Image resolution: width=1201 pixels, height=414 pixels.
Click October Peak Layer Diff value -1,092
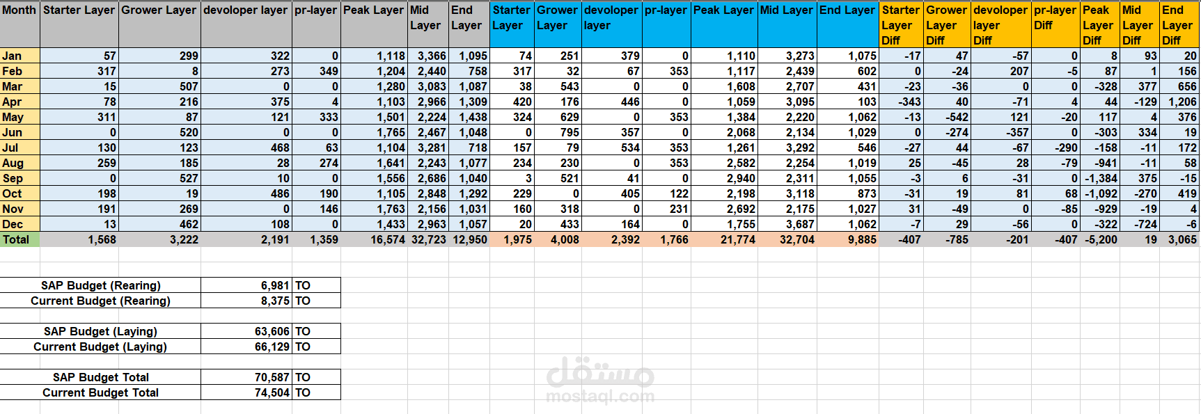tap(1100, 193)
